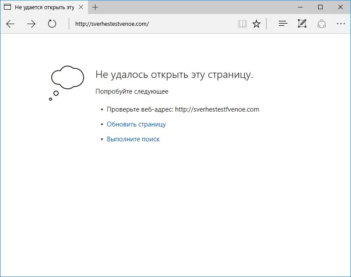This screenshot has height=277, width=351.
Task: Open a new tab with the plus button
Action: click(95, 7)
